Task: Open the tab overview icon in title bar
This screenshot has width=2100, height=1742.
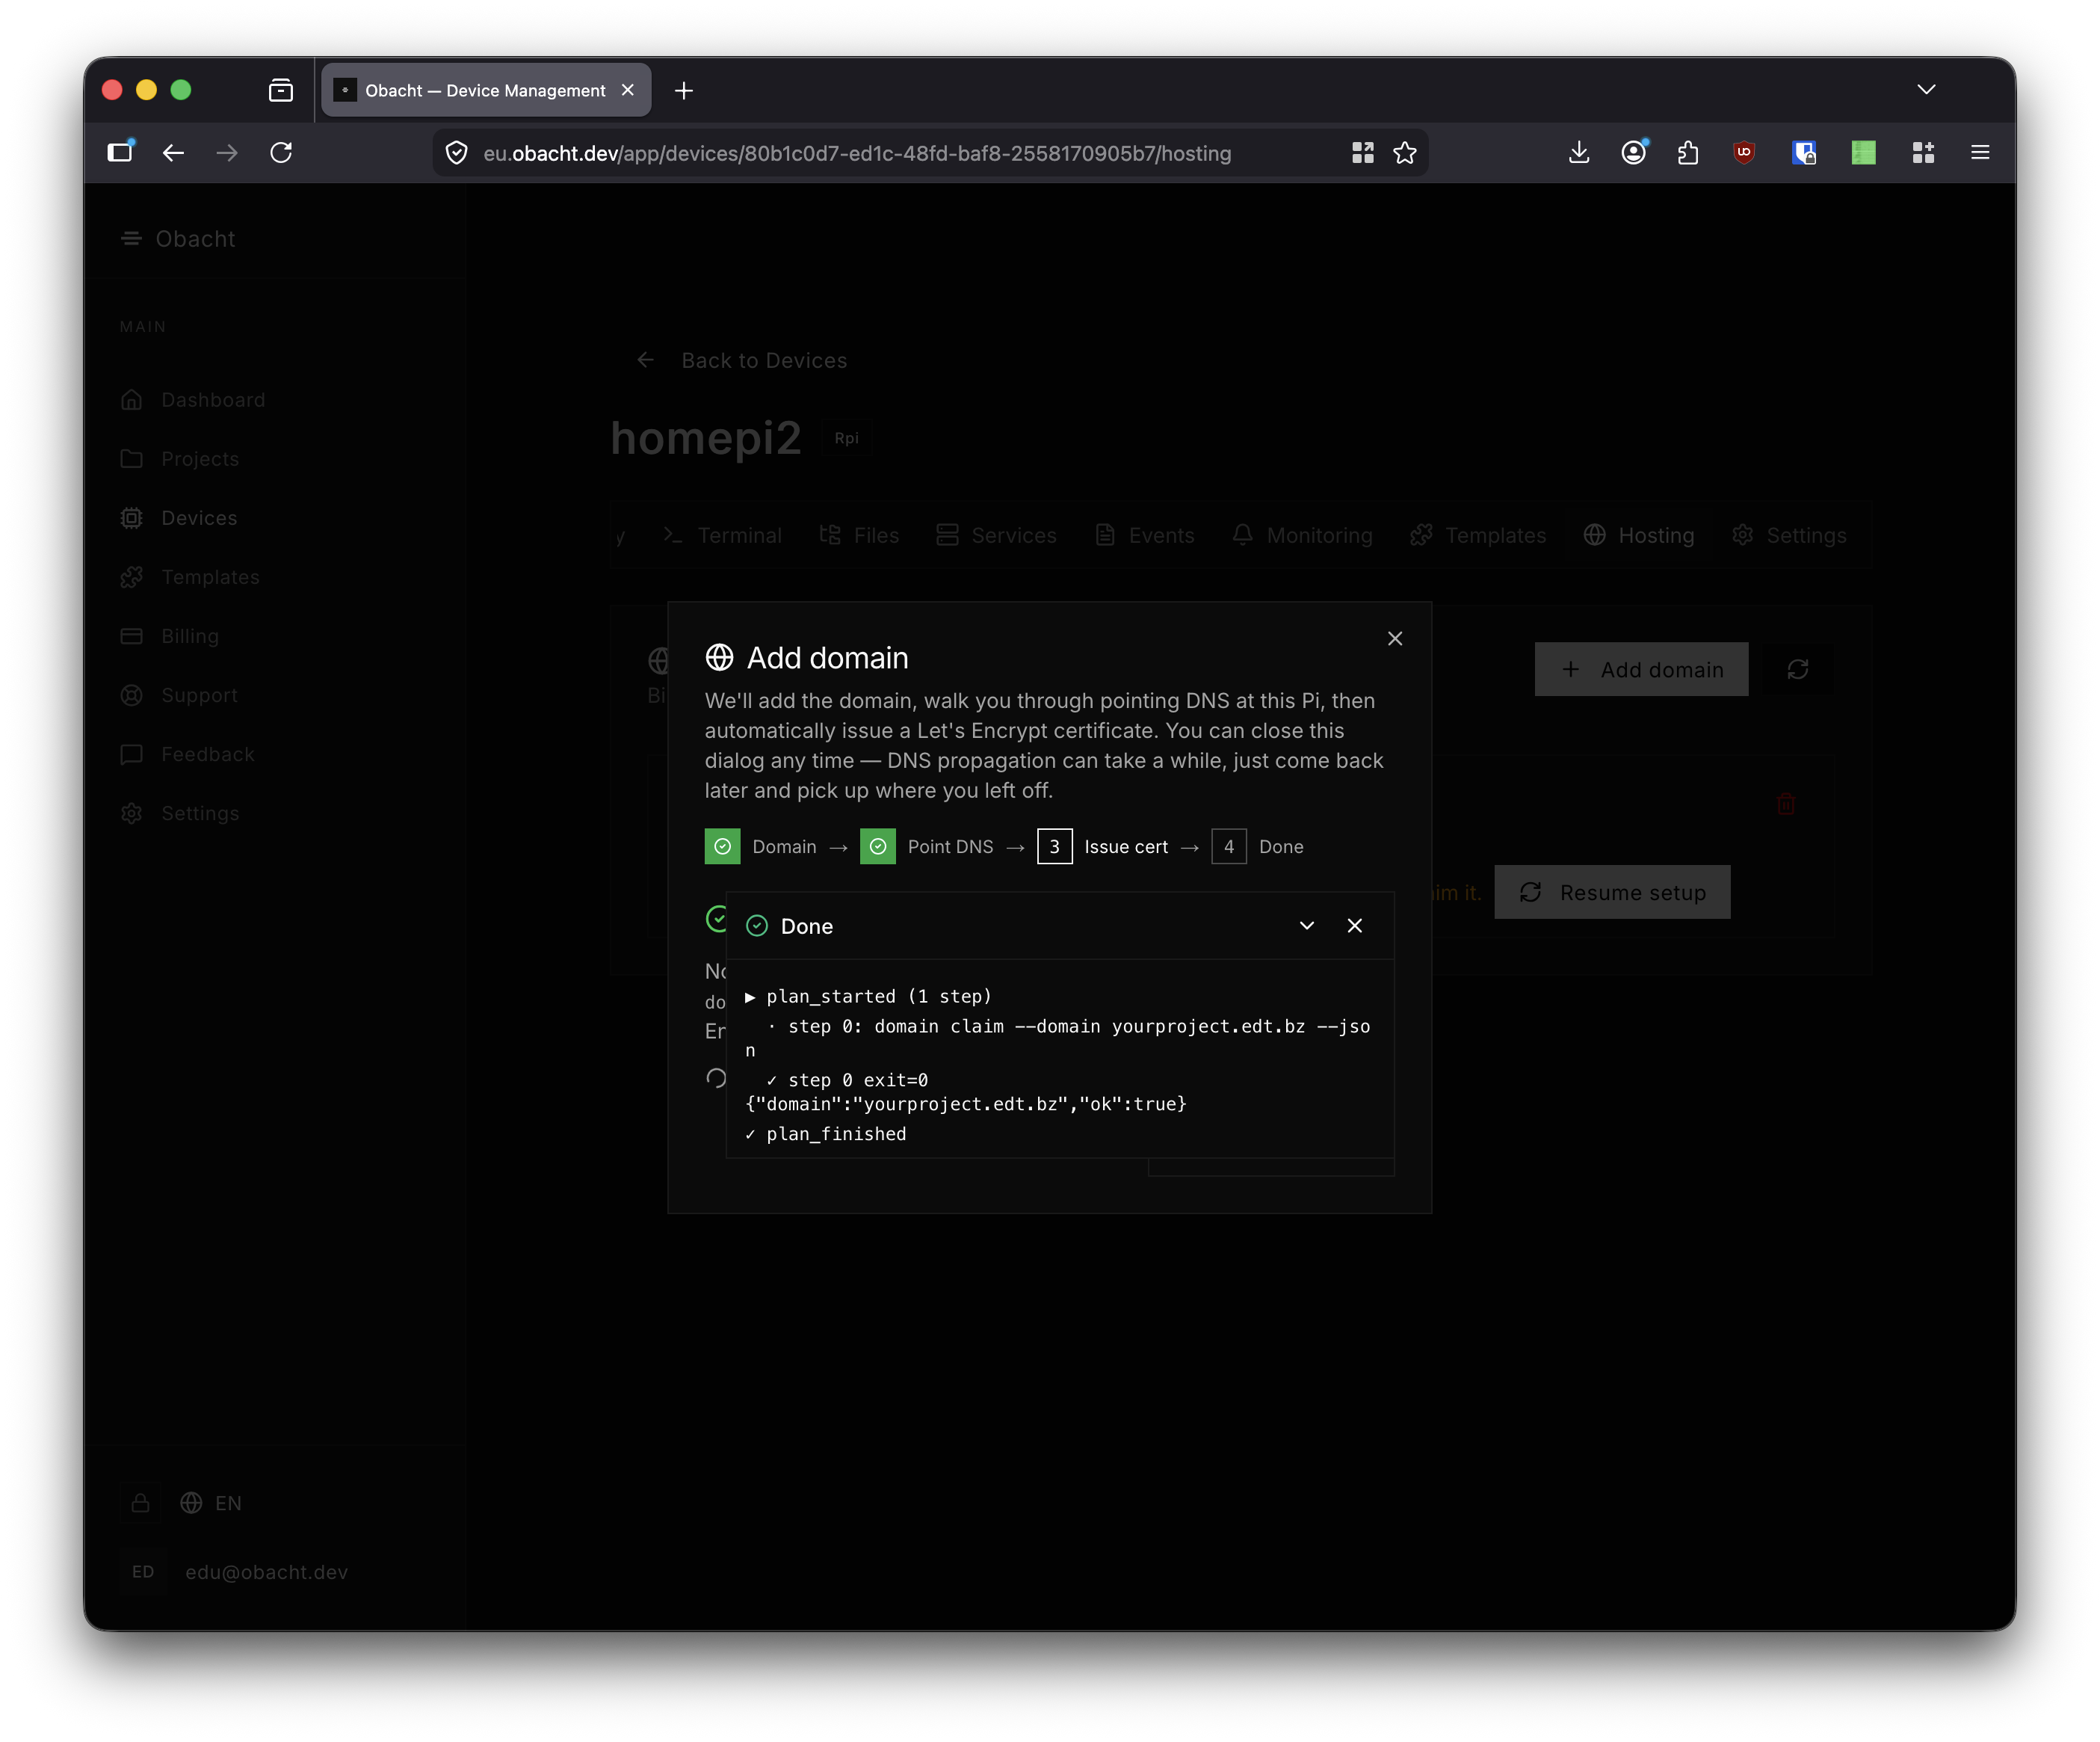Action: pos(281,90)
